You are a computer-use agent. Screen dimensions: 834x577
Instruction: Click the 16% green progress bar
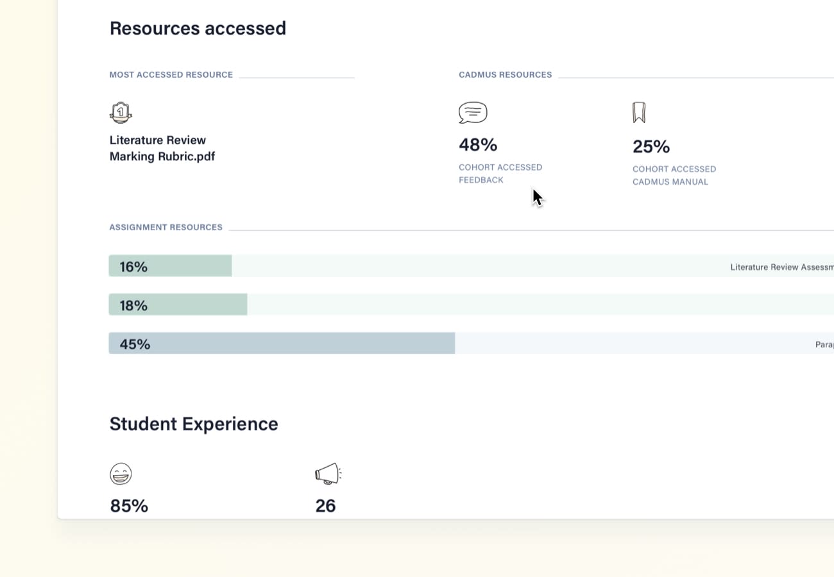(x=171, y=266)
